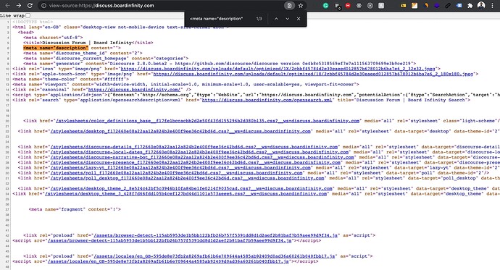Bookmark this page with the star

[301, 6]
